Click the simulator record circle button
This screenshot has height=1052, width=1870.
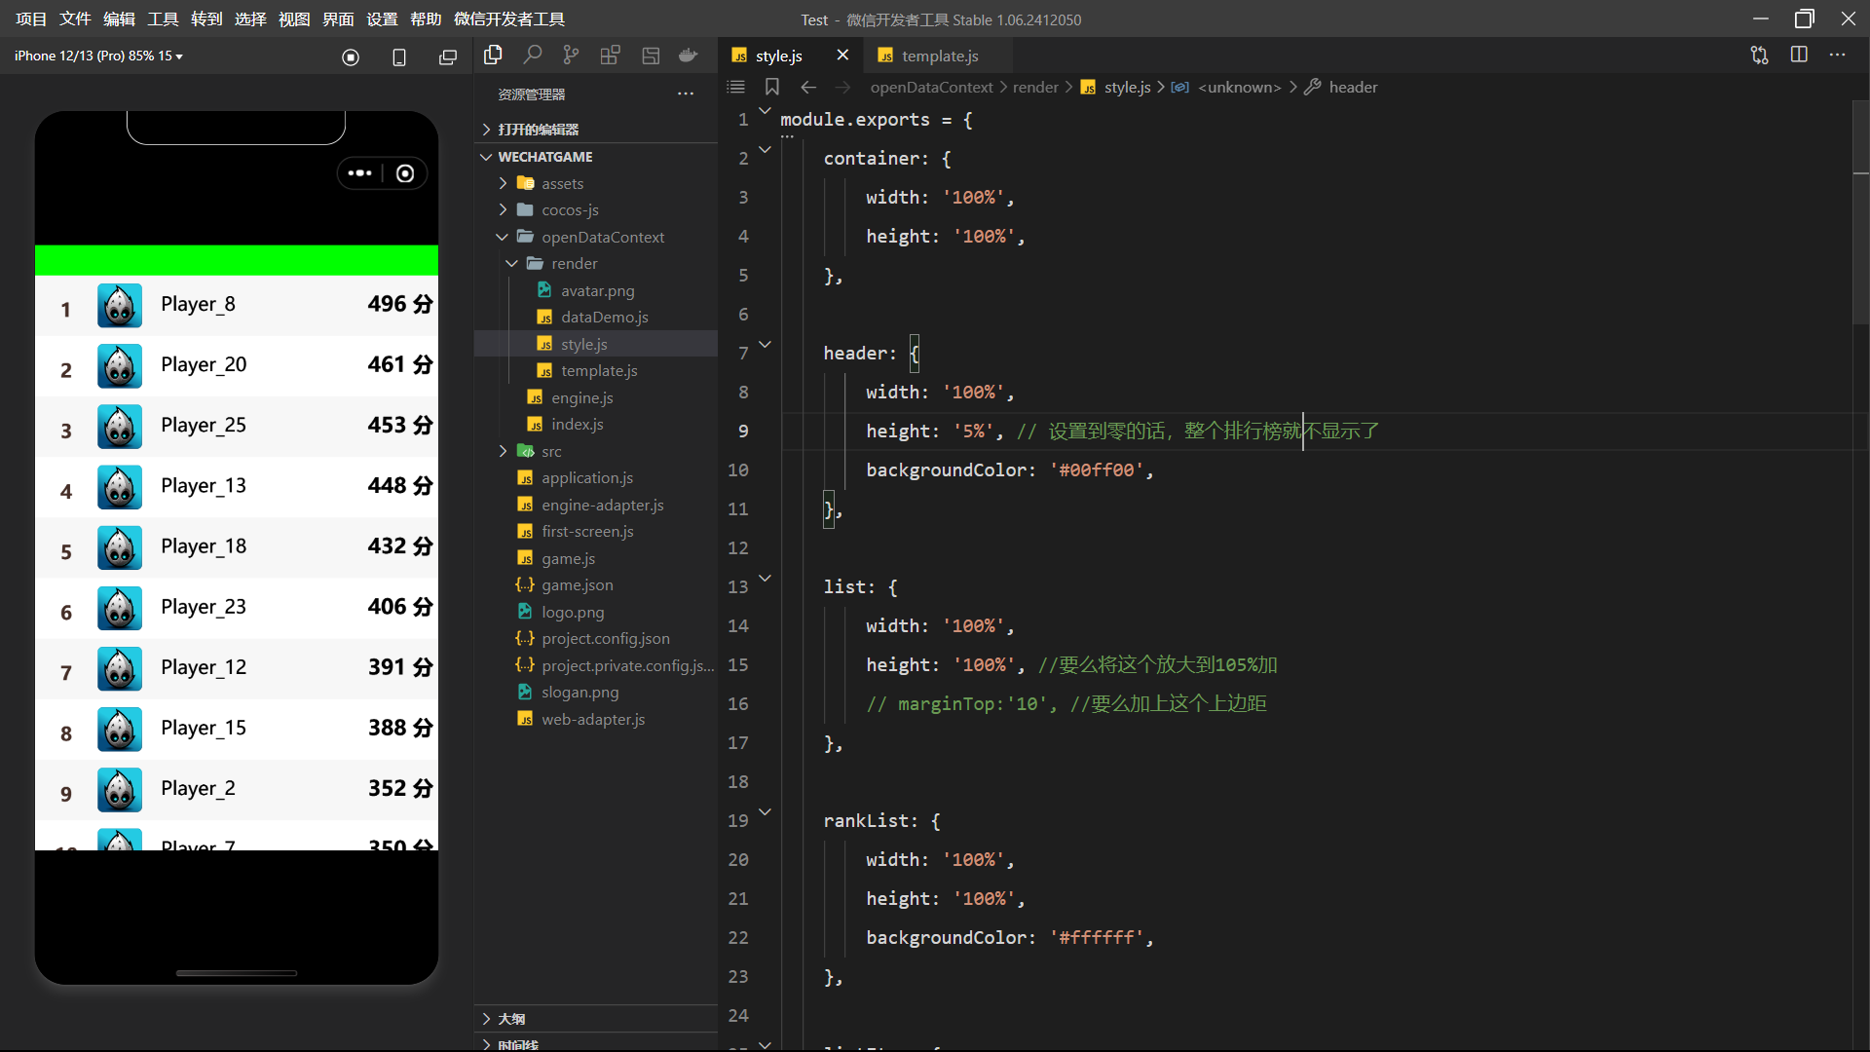(351, 57)
